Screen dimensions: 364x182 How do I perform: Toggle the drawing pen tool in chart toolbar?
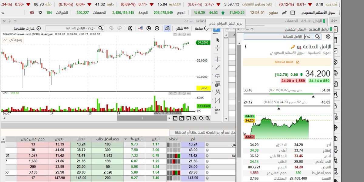coord(167,28)
